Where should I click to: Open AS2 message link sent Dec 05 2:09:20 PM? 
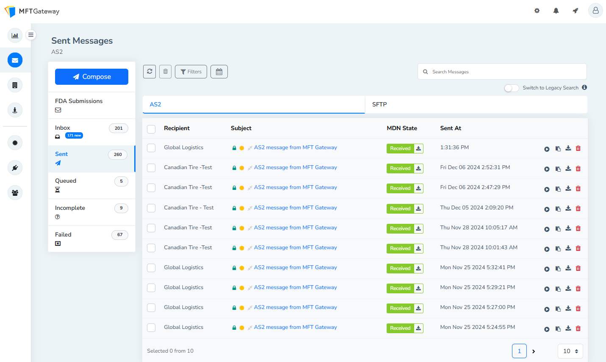click(296, 208)
